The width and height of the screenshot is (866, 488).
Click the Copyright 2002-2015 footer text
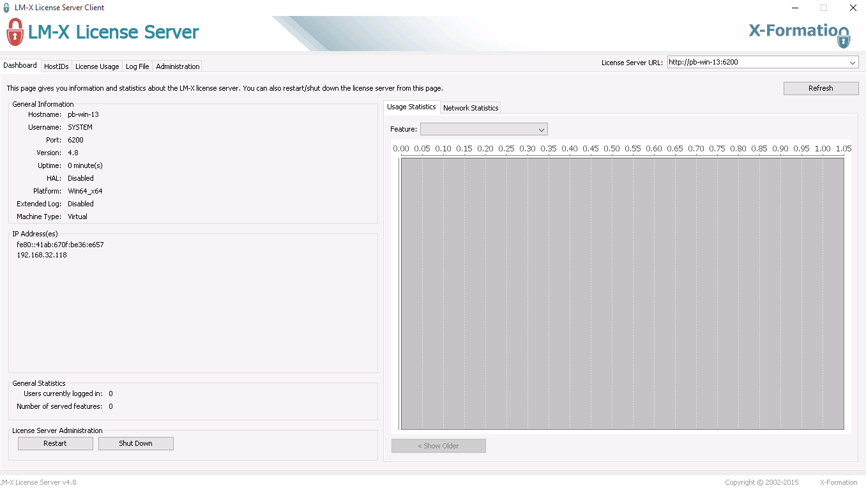pos(762,482)
